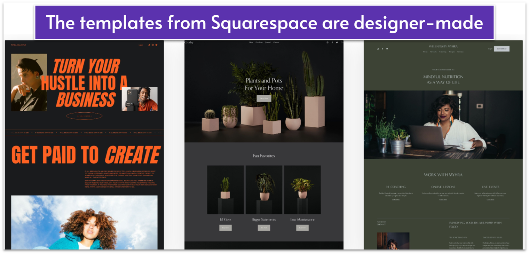The height and width of the screenshot is (254, 529).
Task: Select the Instagram icon in Crosby's header
Action: pyautogui.click(x=327, y=42)
